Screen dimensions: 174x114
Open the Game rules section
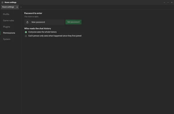(8, 20)
